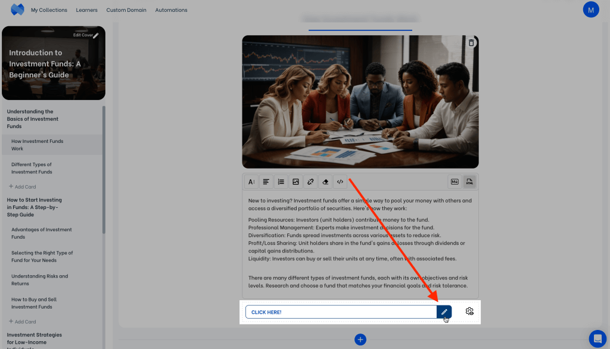Image resolution: width=610 pixels, height=349 pixels.
Task: Click the Edit Cover pencil on the cover
Action: [95, 36]
